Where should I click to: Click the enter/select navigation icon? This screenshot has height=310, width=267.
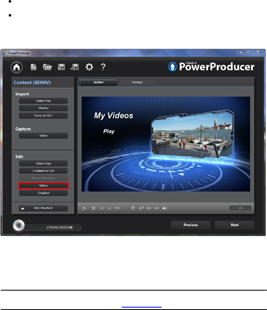tap(141, 208)
